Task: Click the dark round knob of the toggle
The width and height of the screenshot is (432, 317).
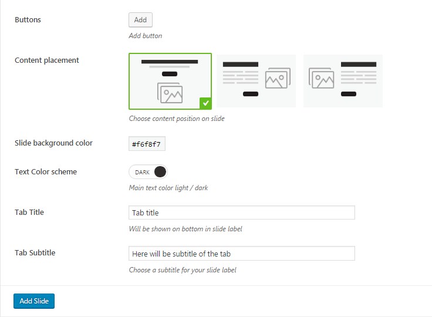Action: pyautogui.click(x=160, y=172)
